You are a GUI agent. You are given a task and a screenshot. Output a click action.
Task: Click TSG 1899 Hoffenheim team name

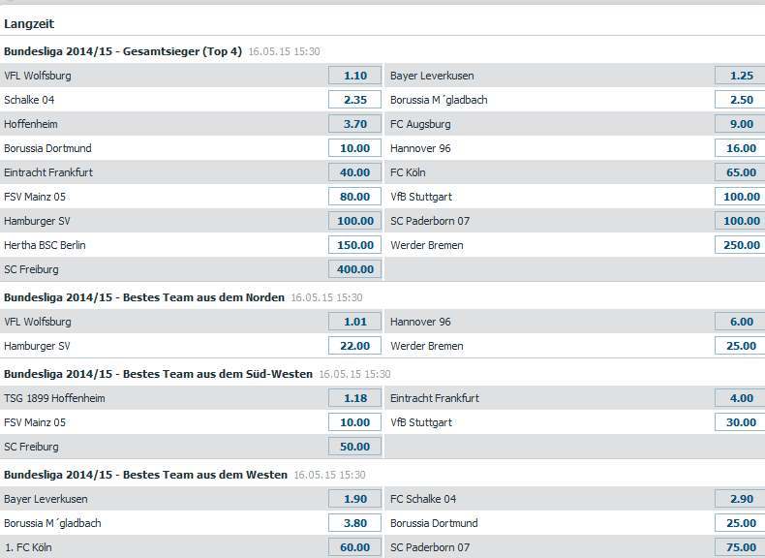pos(54,398)
